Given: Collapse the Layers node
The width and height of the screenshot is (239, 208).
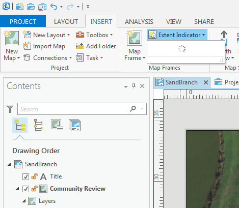Looking at the screenshot, I should coord(24,201).
